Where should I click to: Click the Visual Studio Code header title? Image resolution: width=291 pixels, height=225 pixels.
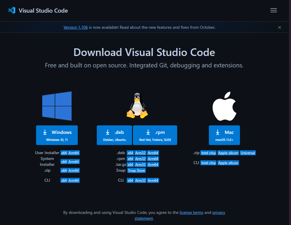43,11
